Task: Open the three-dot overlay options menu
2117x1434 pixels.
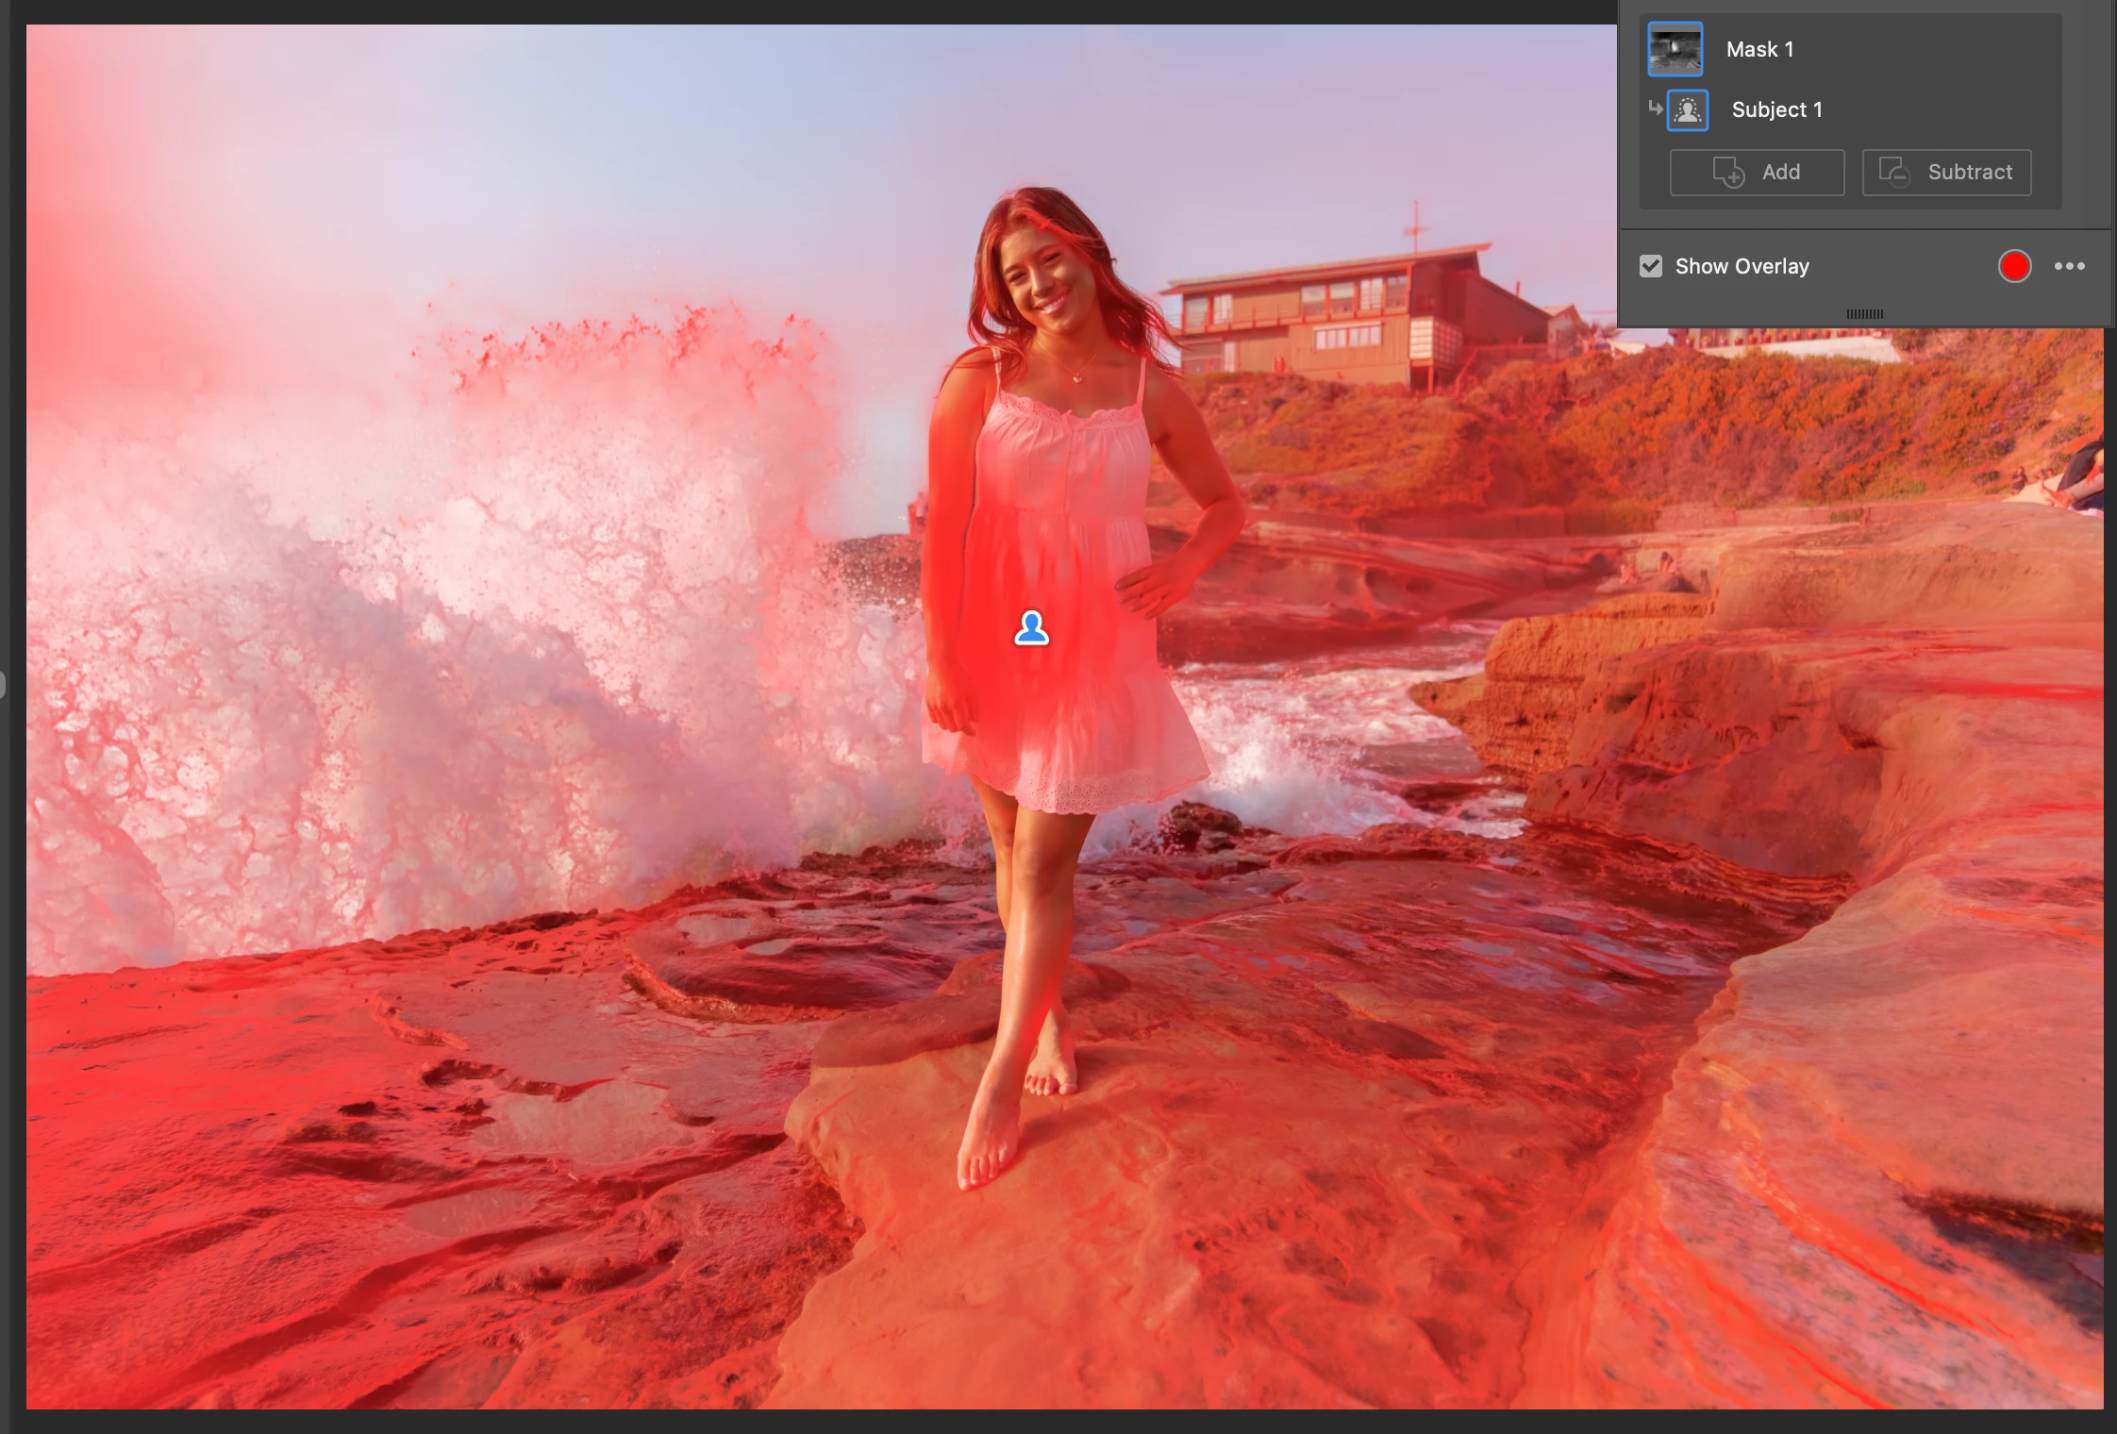Action: tap(2070, 266)
